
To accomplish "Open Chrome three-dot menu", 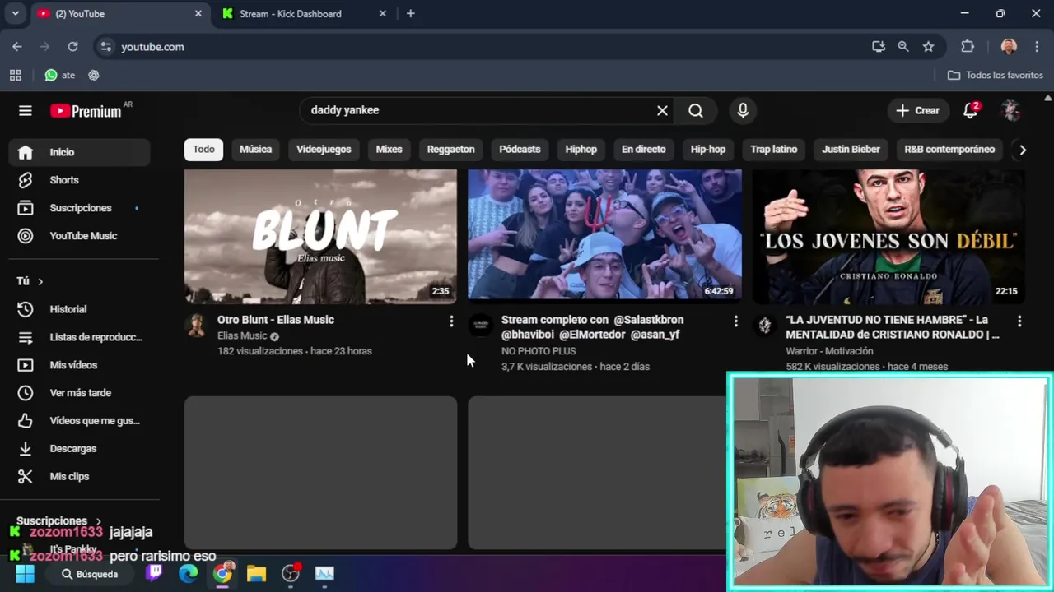I will point(1037,47).
